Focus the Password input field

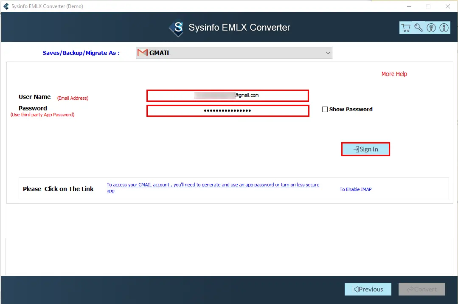pyautogui.click(x=228, y=111)
